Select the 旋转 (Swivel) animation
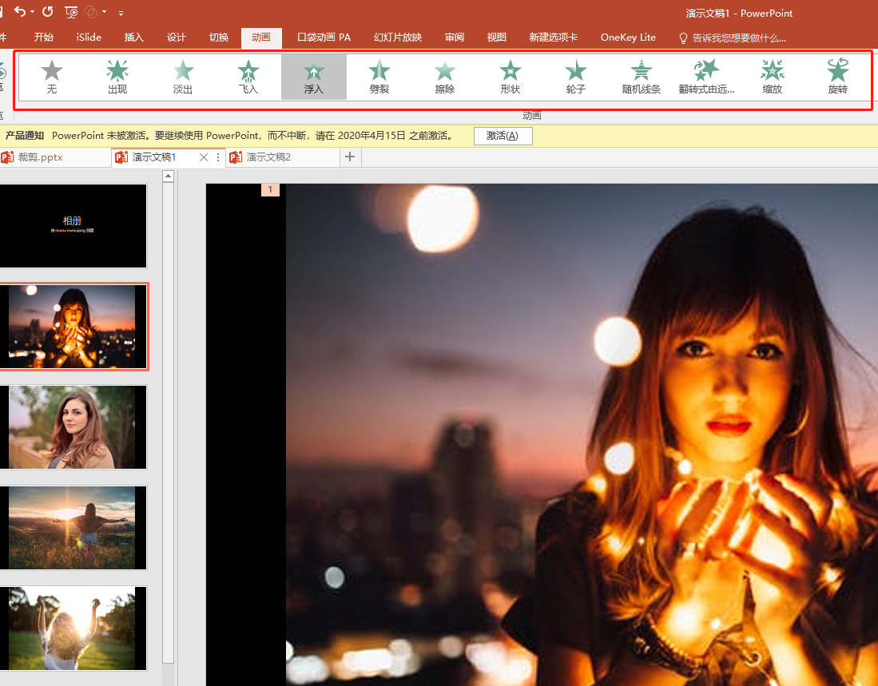This screenshot has height=686, width=878. point(837,77)
